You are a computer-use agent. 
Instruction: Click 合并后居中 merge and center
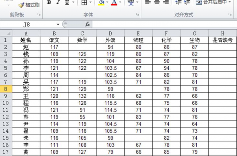(211, 2)
